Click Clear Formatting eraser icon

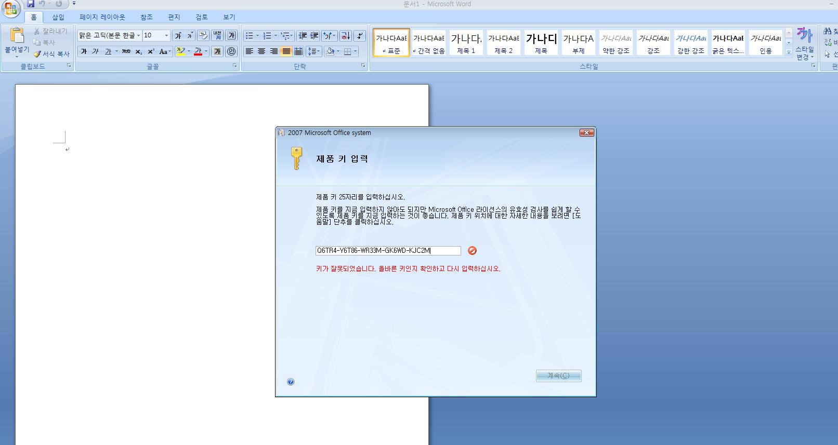(x=203, y=35)
